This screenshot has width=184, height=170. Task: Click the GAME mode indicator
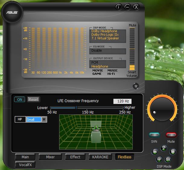97,74
